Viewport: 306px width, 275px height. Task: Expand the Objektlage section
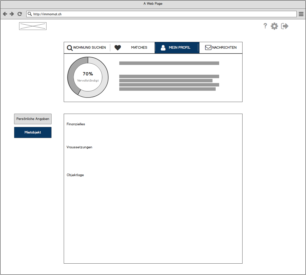(x=75, y=175)
